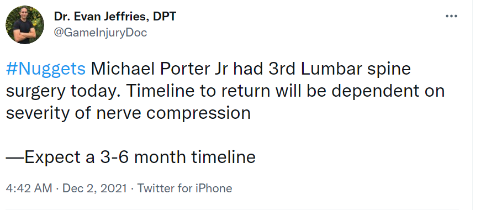Visit the @GameInjuryDoc handle link
Image resolution: width=486 pixels, height=210 pixels.
101,33
